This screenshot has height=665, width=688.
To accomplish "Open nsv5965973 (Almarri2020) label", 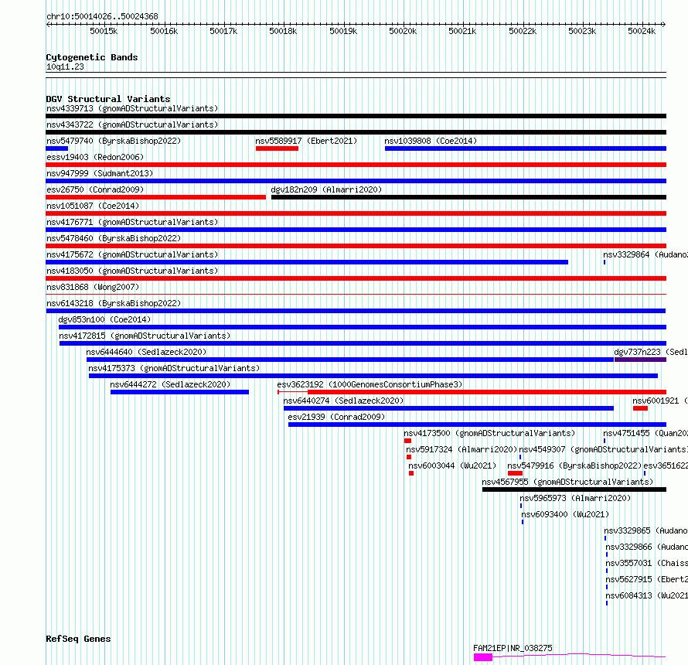I will (575, 498).
